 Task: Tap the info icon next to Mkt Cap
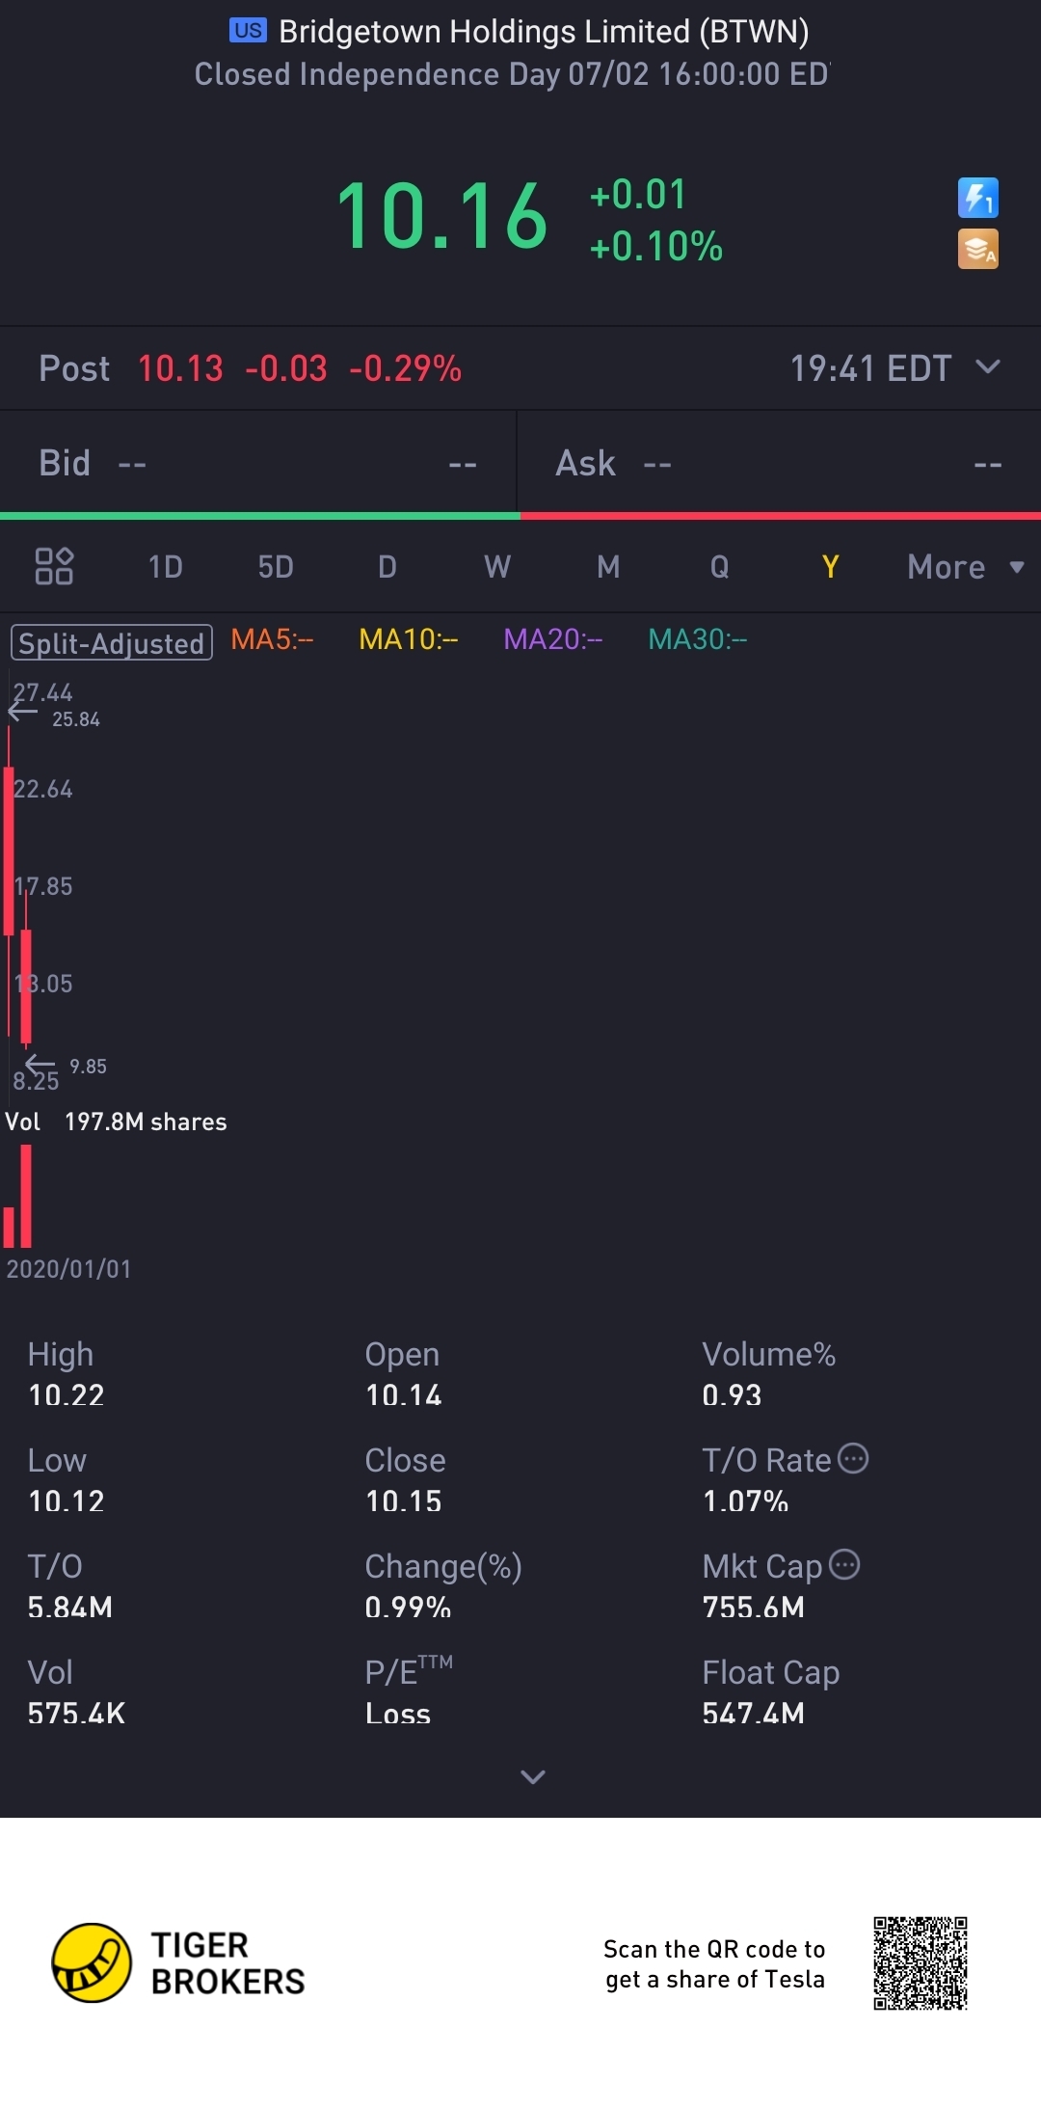tap(844, 1564)
